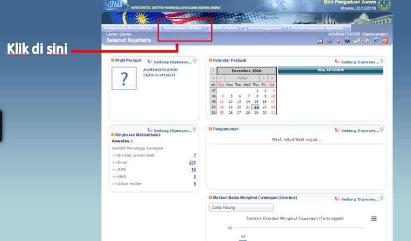Image resolution: width=411 pixels, height=241 pixels.
Task: Open the Pemantauan Akhbar menu
Action: point(185,28)
